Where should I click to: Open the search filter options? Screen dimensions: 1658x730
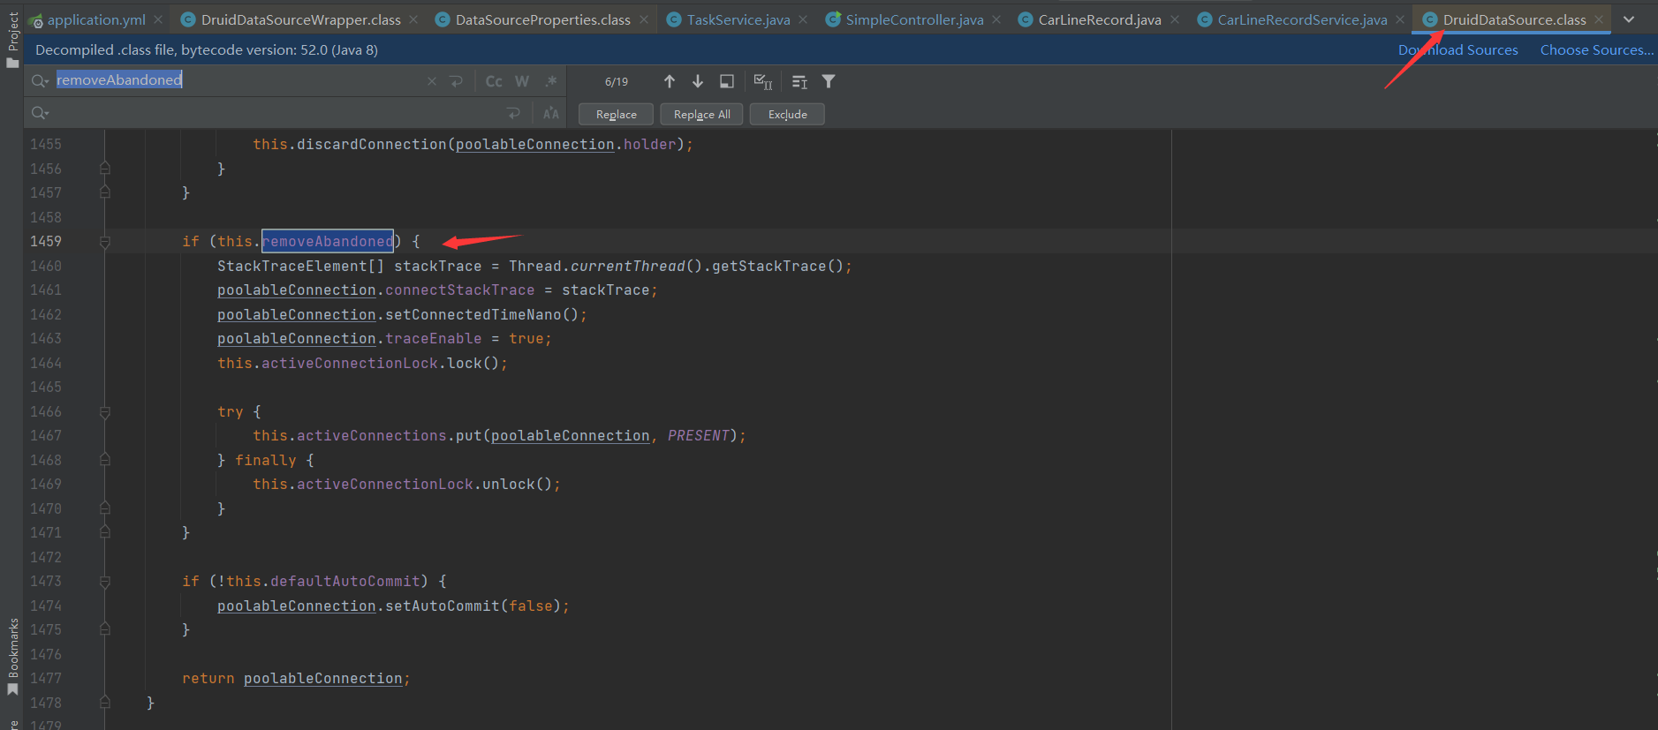(x=829, y=81)
